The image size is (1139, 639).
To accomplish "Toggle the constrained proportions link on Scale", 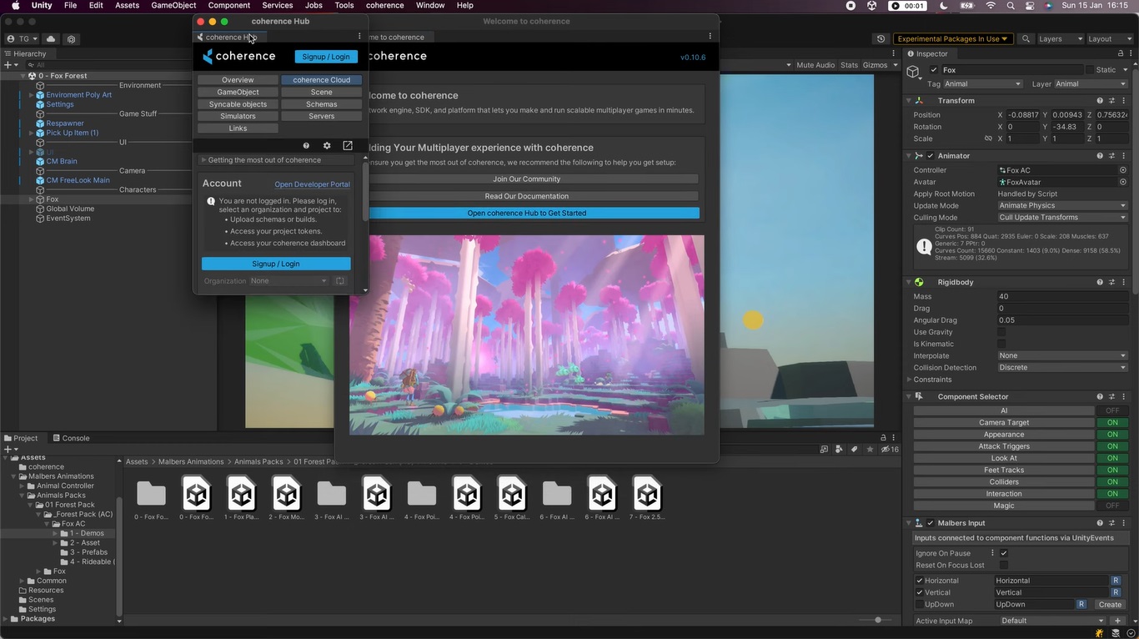I will 989,138.
